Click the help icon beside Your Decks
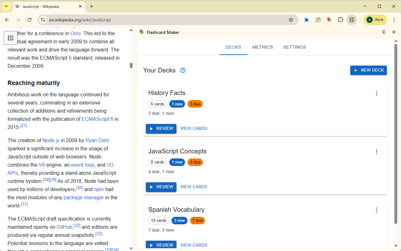This screenshot has width=401, height=251. click(x=183, y=70)
